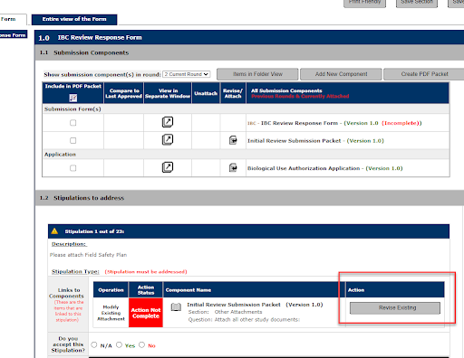The image size is (464, 358).
Task: Click the 1.1 Submission Components header
Action: pyautogui.click(x=249, y=52)
